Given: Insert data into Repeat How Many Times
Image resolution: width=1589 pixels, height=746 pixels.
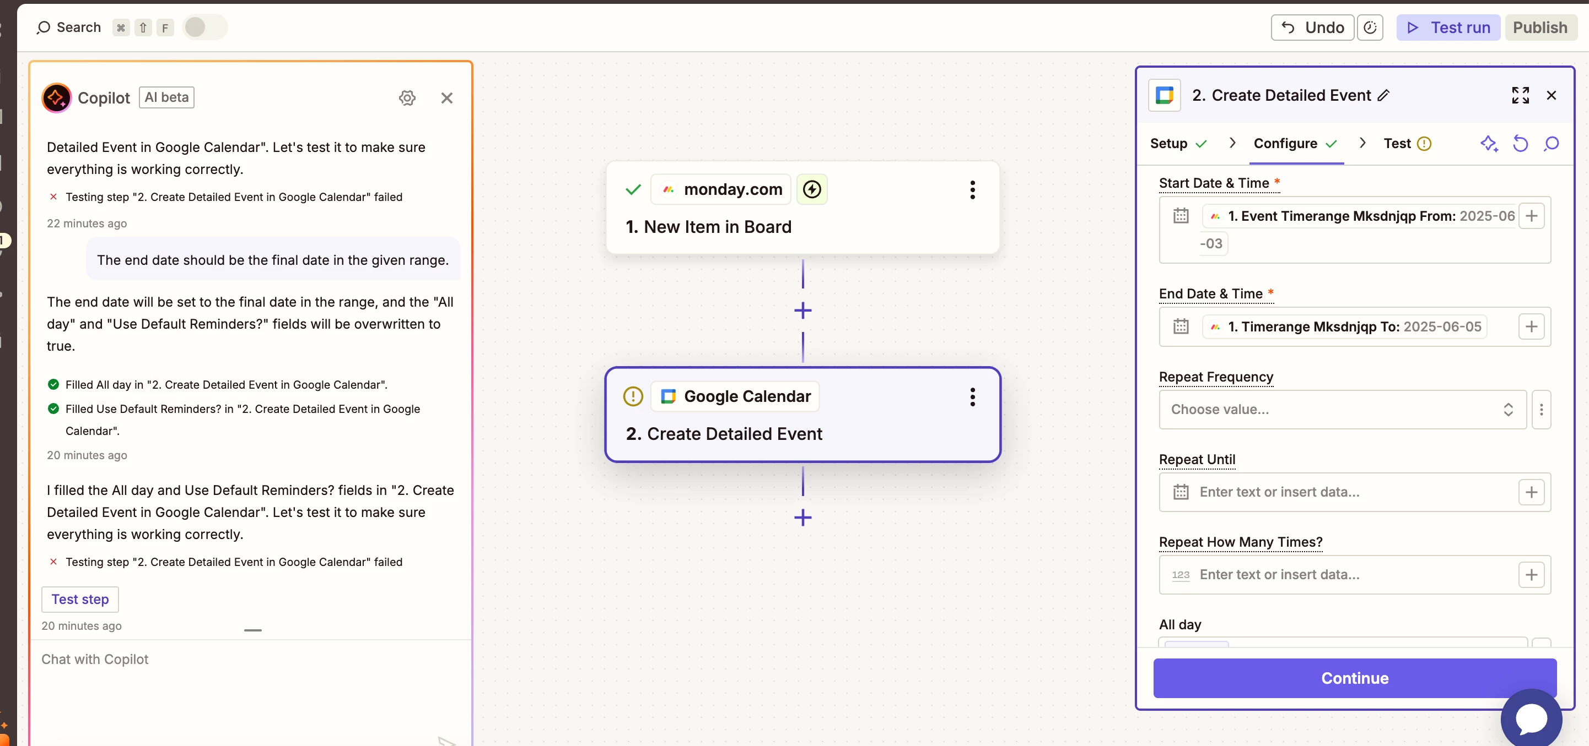Looking at the screenshot, I should 1531,575.
